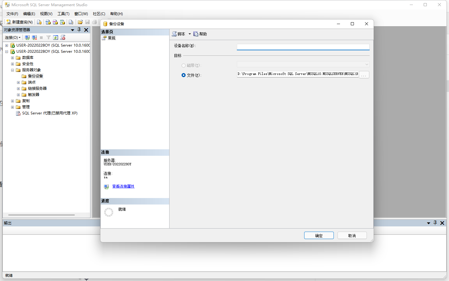
Task: Expand the 复制 tree node
Action: coord(12,101)
